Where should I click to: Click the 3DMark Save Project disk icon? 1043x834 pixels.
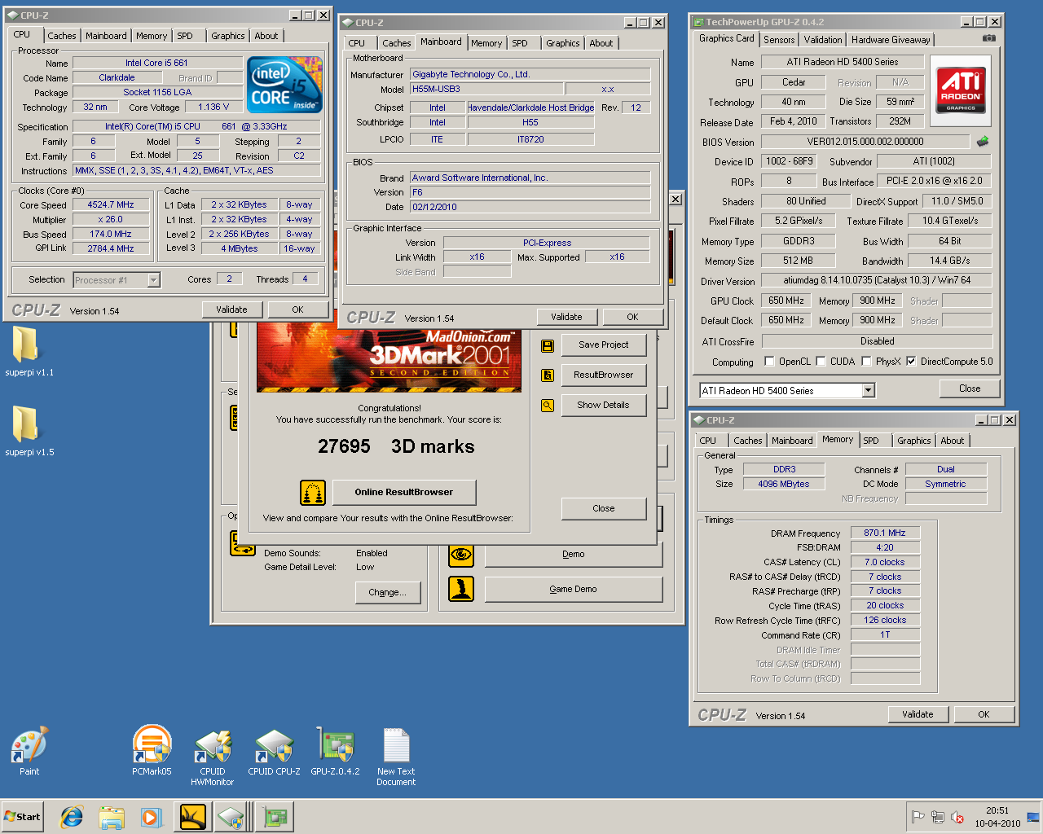click(x=548, y=346)
